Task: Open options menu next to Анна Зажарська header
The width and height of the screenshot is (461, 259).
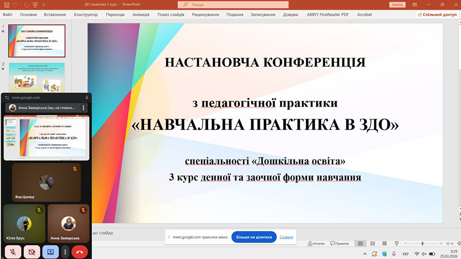Action: [83, 108]
